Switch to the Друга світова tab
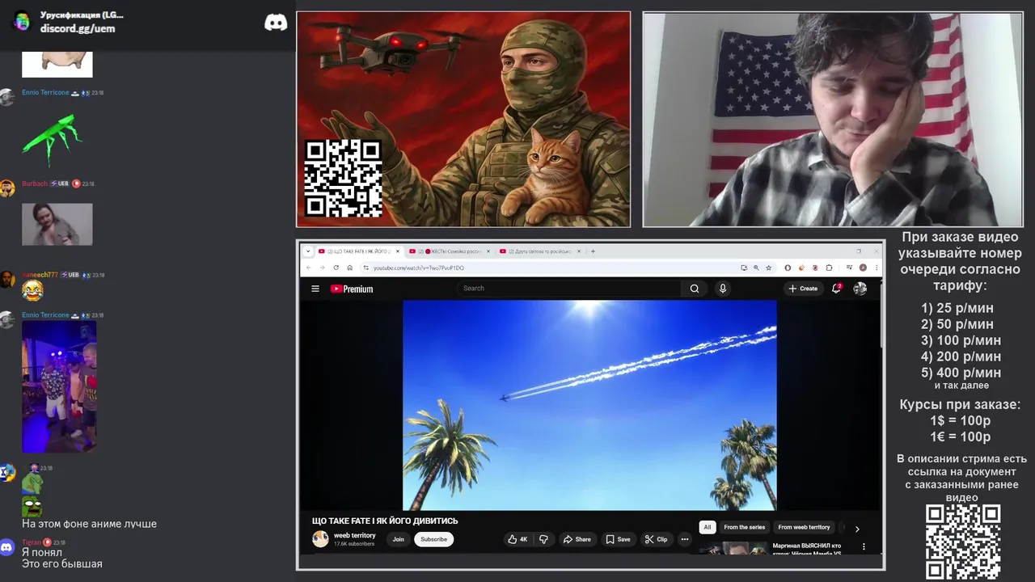Viewport: 1035px width, 582px height. click(540, 251)
